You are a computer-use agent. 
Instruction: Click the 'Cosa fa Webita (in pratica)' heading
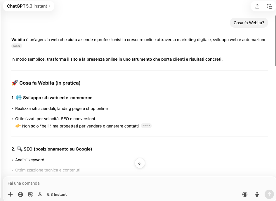[50, 83]
